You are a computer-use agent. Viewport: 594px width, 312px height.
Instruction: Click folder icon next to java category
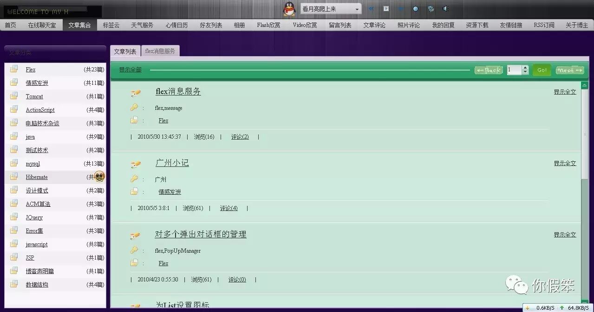tap(14, 136)
